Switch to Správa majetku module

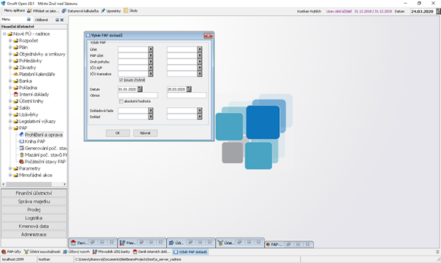(x=34, y=202)
